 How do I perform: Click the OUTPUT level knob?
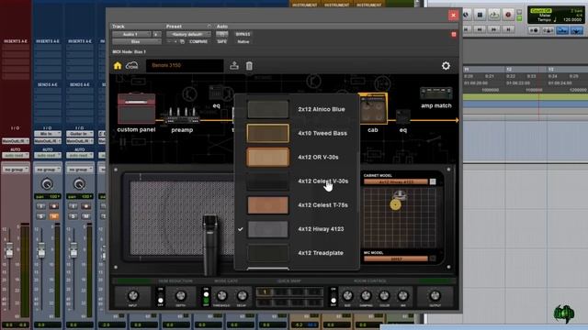coord(435,295)
